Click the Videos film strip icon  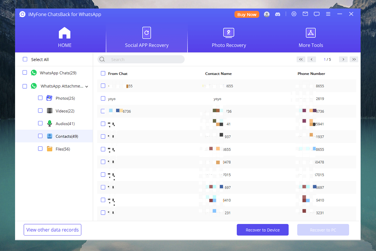point(50,111)
